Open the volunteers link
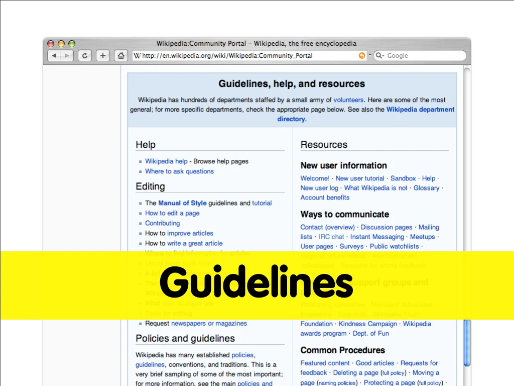The image size is (514, 386). coord(348,100)
